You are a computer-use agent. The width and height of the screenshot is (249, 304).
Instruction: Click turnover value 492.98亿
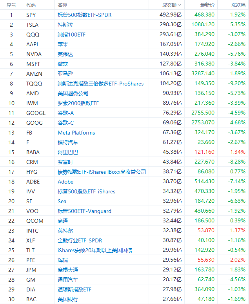click(x=171, y=15)
